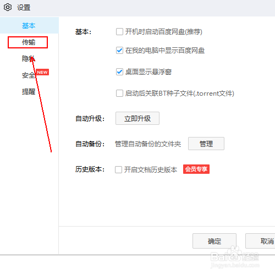This screenshot has width=275, height=275.
Task: Cancel settings with 取消 button
Action: click(260, 241)
